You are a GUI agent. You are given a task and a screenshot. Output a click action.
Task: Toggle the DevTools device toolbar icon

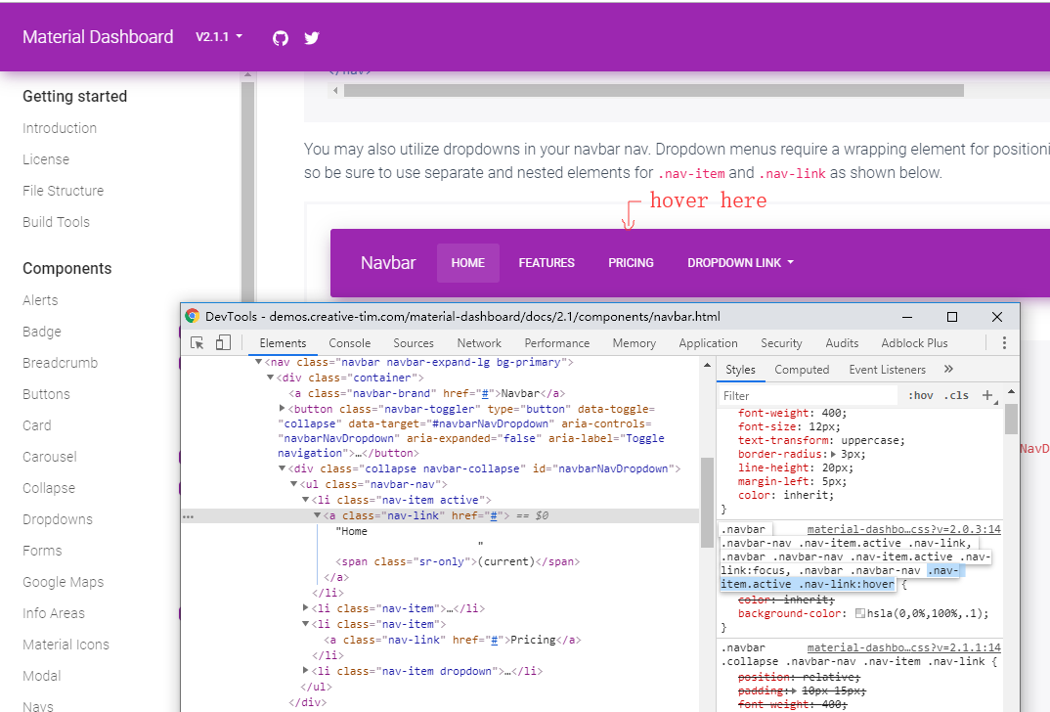tap(223, 343)
